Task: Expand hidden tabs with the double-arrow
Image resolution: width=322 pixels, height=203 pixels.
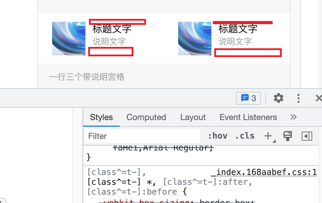Action: tap(293, 117)
